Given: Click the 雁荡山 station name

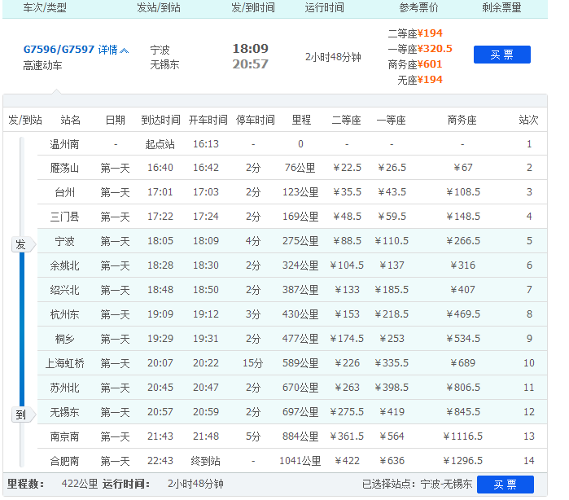Looking at the screenshot, I should pos(64,168).
